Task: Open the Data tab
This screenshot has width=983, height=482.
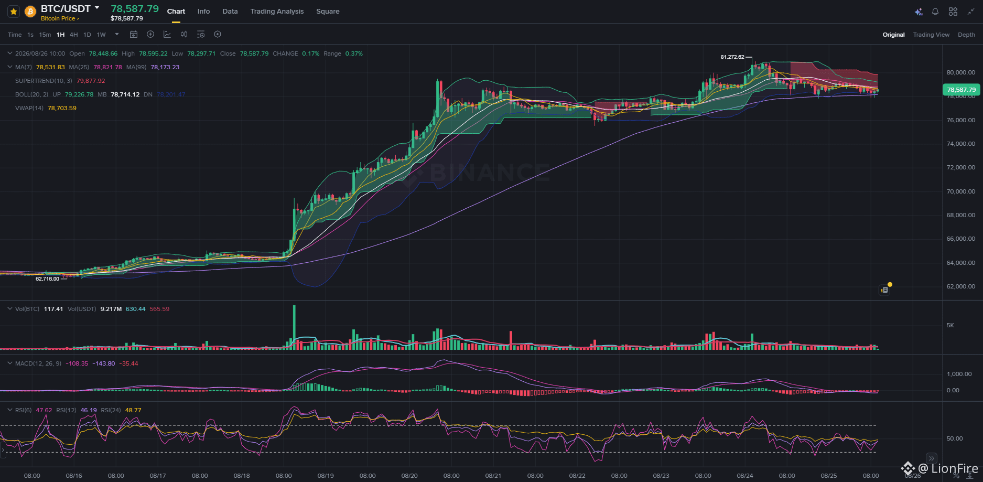Action: pos(230,12)
